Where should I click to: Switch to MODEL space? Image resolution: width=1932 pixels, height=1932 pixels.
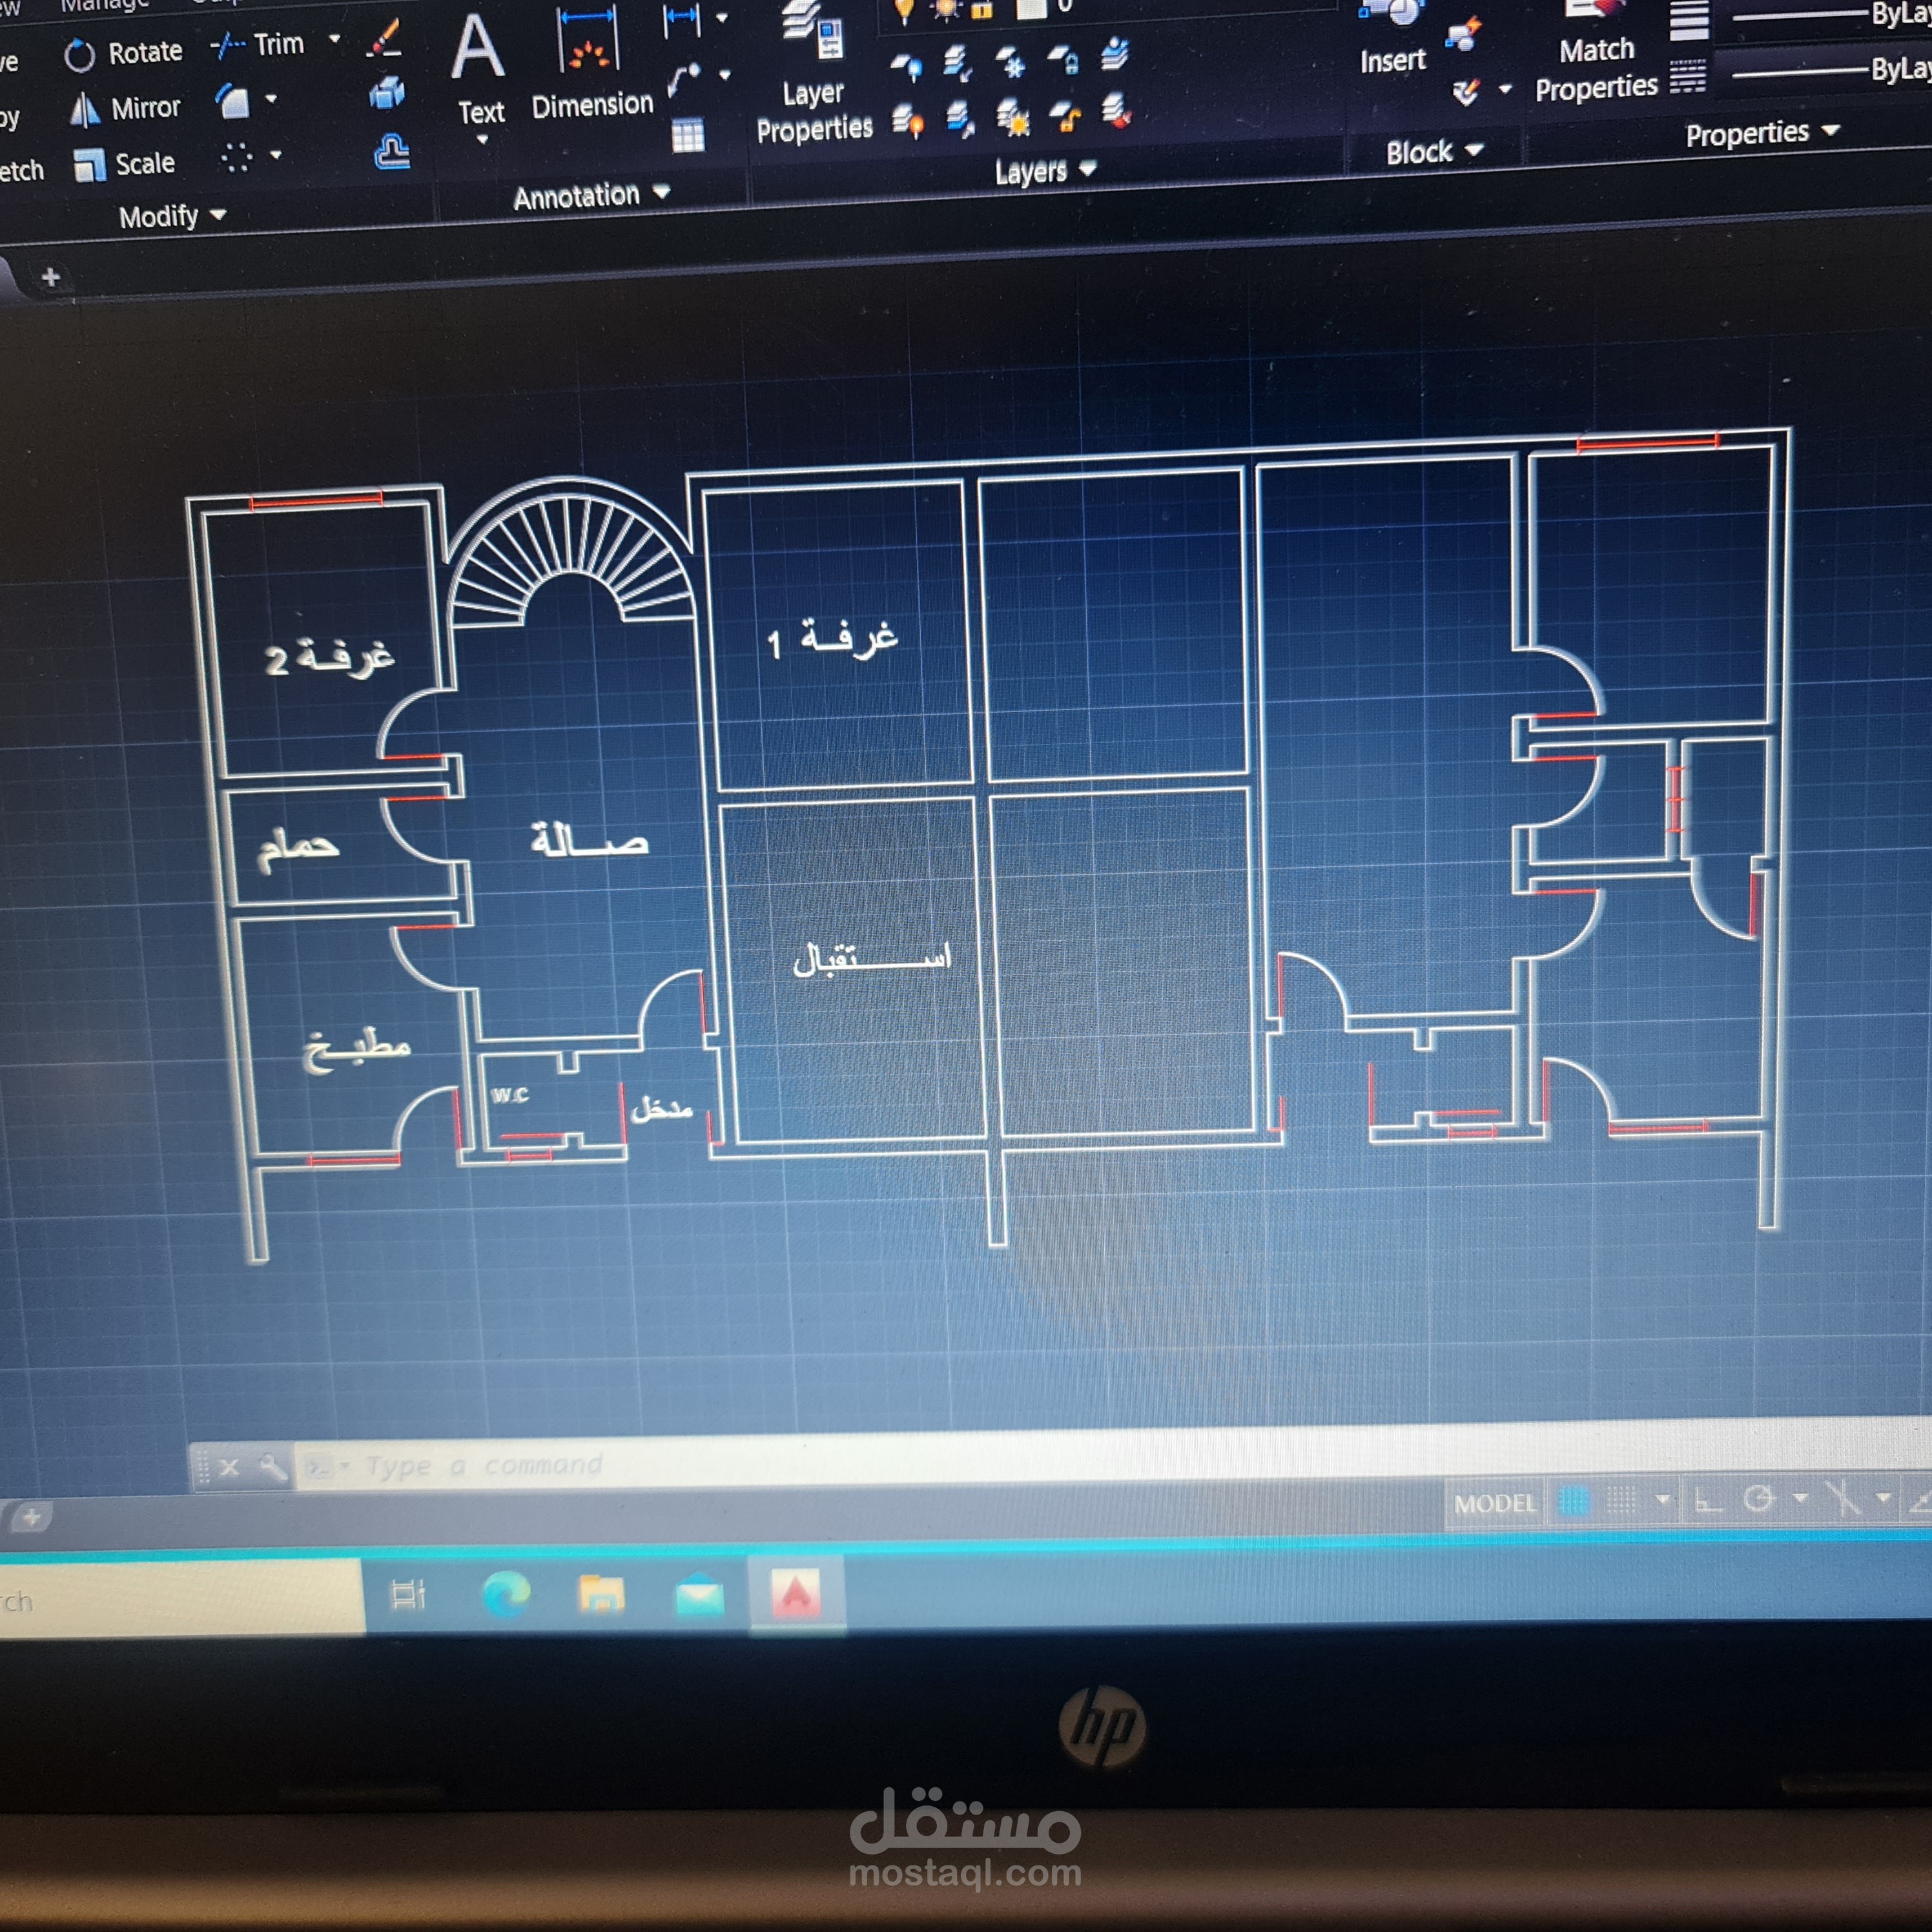point(1494,1503)
